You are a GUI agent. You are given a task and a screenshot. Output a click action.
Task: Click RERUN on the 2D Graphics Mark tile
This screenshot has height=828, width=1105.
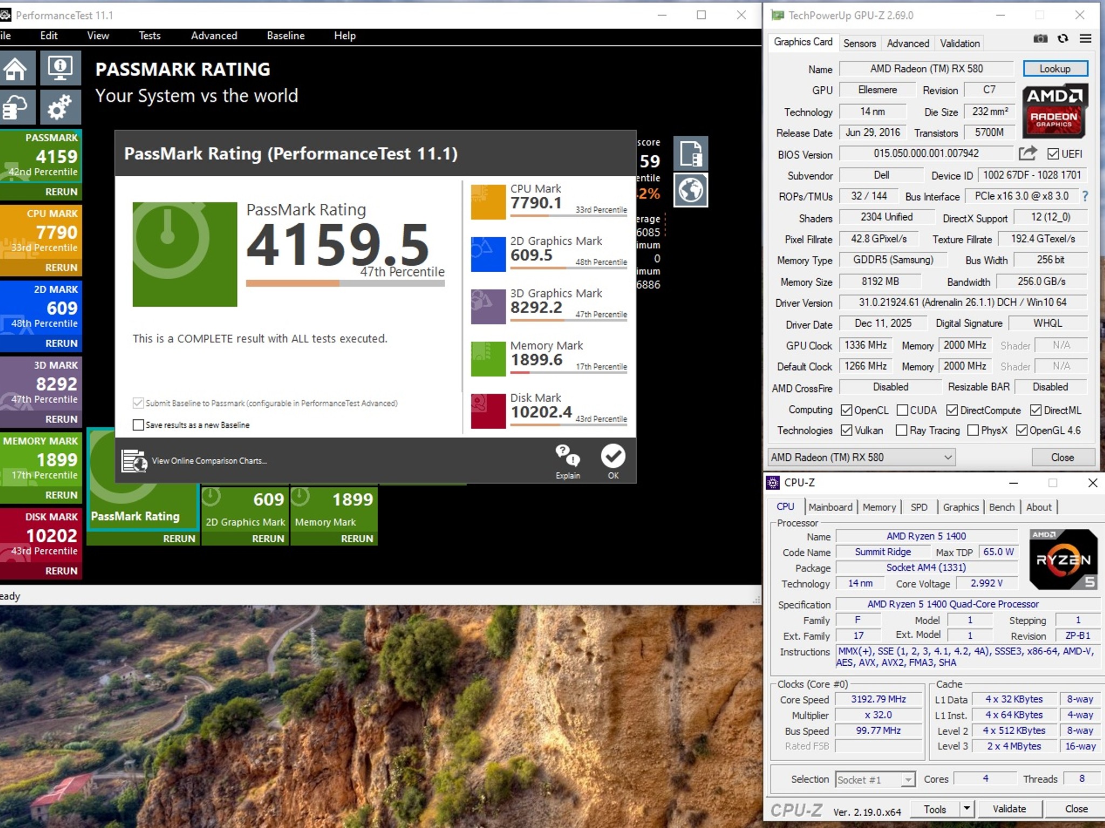[268, 539]
